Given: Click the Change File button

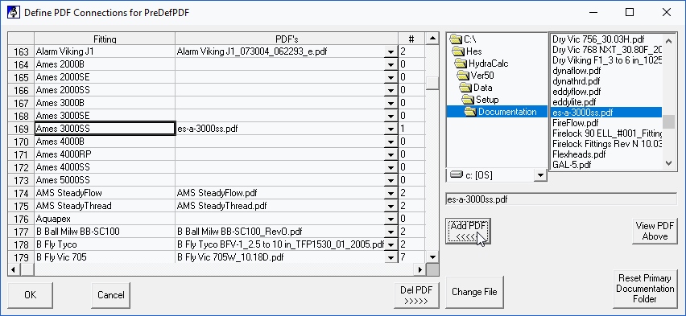Looking at the screenshot, I should pos(474,292).
